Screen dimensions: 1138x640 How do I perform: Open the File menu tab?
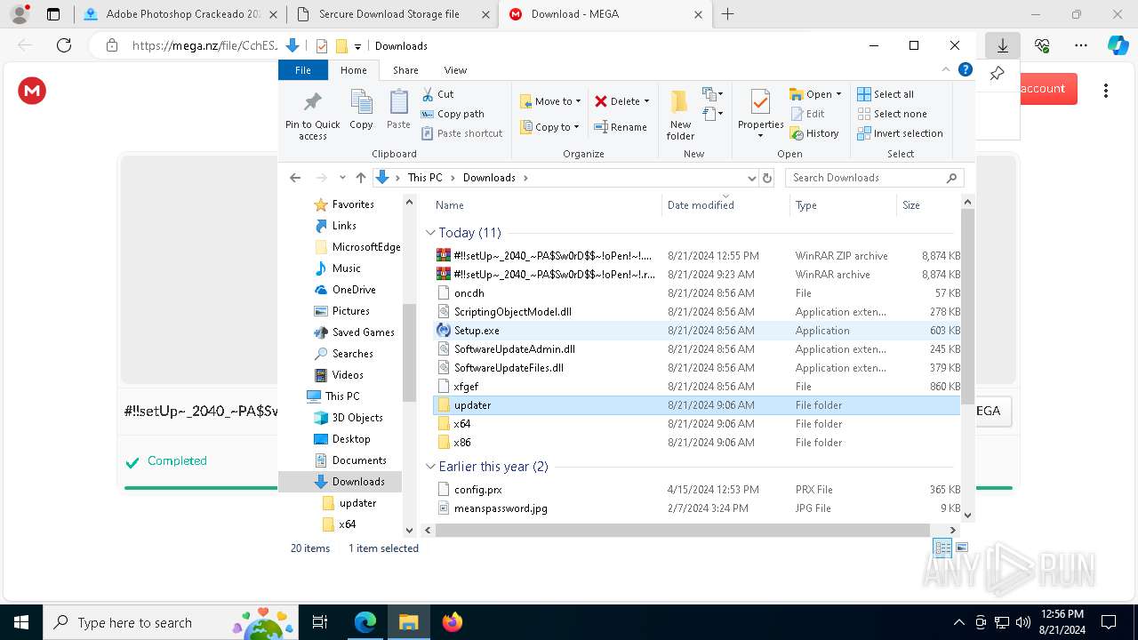(303, 70)
